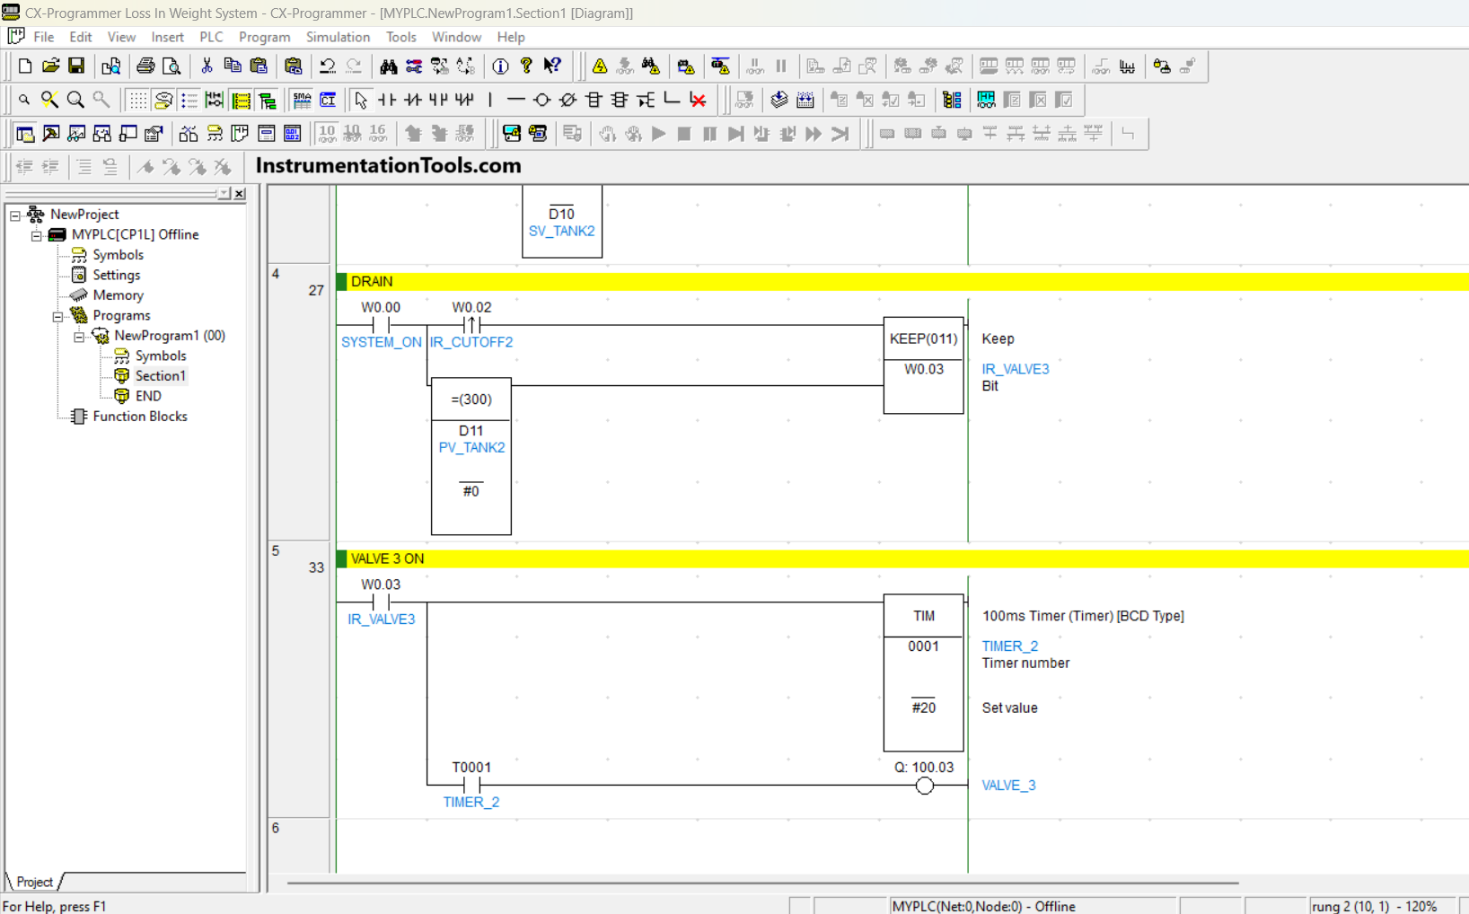1469x914 pixels.
Task: Open the Tools menu
Action: (400, 37)
